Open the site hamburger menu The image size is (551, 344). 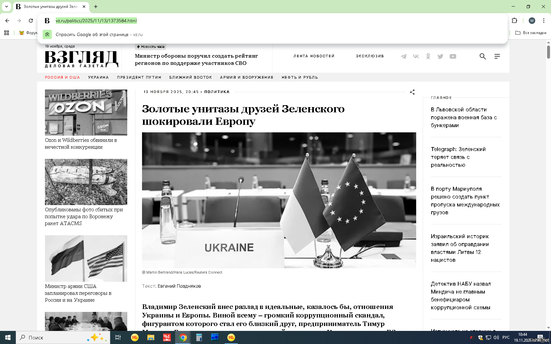[497, 56]
